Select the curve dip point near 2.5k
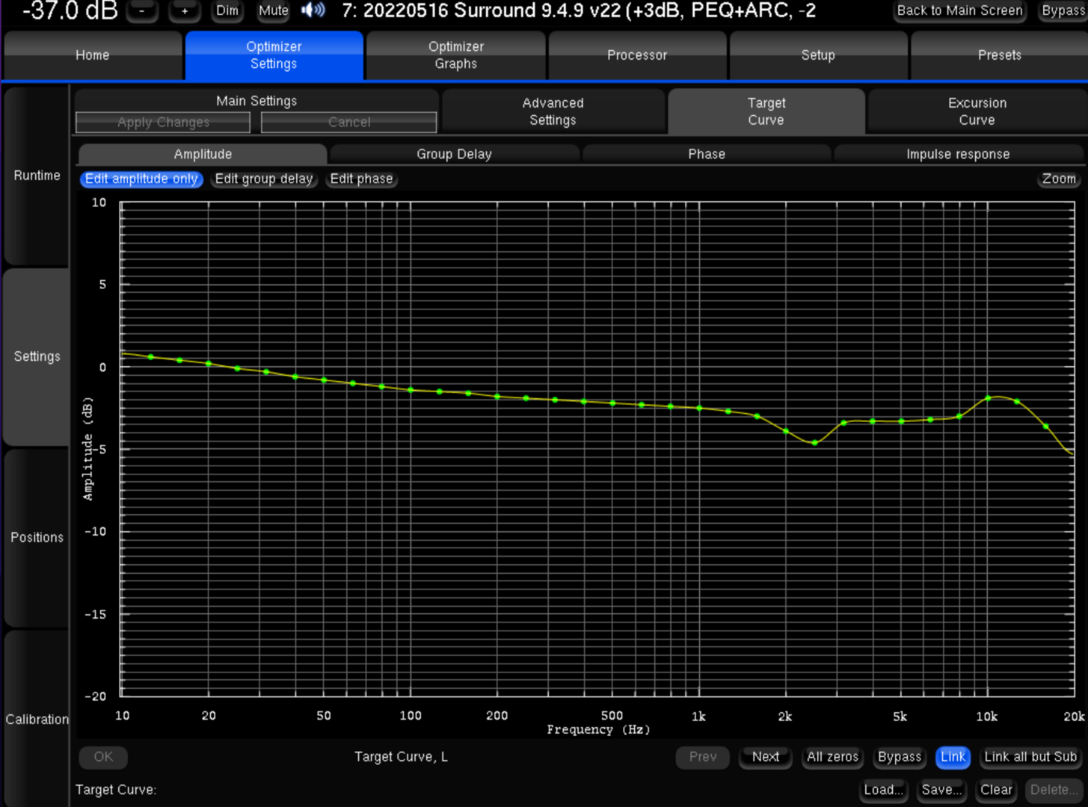1088x807 pixels. (815, 443)
